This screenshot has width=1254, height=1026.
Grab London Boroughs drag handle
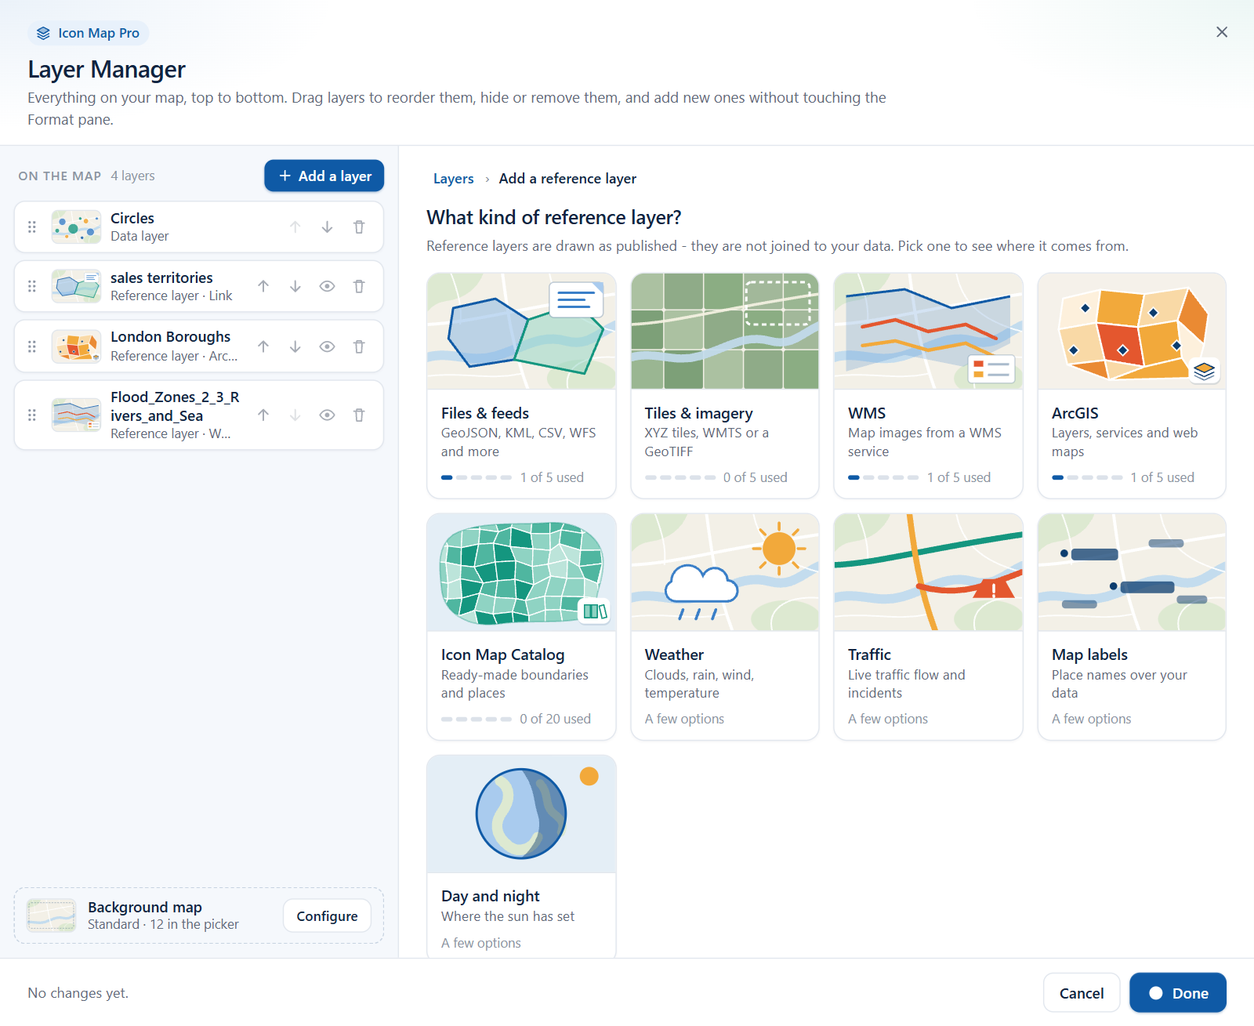click(x=32, y=346)
